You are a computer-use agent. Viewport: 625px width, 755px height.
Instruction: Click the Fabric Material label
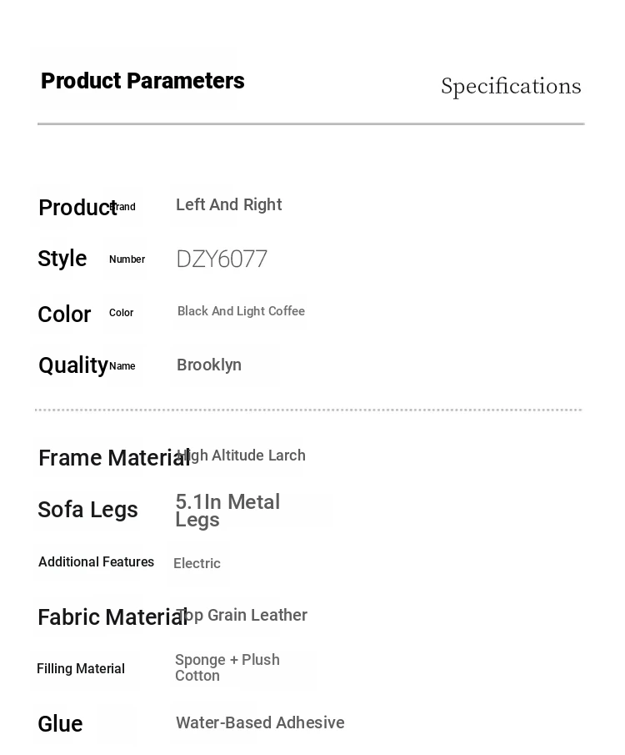tap(112, 617)
